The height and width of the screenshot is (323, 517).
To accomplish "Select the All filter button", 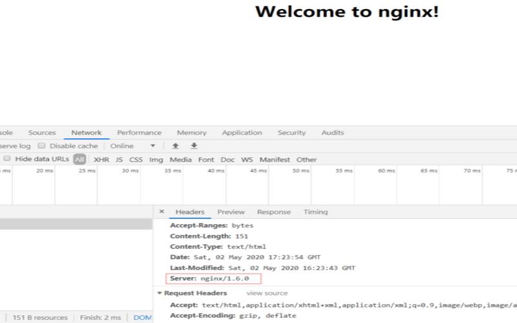I will click(x=79, y=160).
